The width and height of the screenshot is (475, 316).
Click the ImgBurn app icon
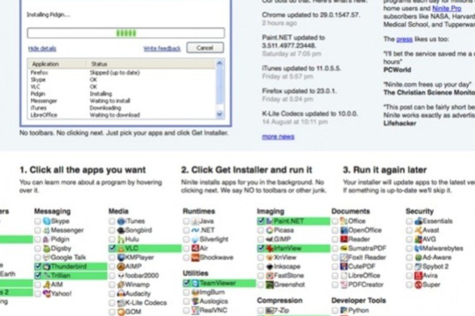[195, 292]
